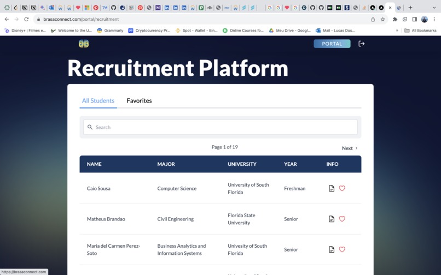The width and height of the screenshot is (441, 275).
Task: Click the magnifier icon in the search box
Action: pos(90,127)
